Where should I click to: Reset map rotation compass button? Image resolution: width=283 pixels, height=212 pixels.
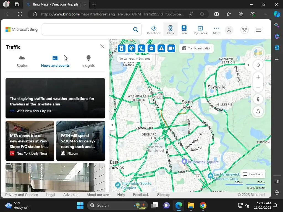pos(258,99)
